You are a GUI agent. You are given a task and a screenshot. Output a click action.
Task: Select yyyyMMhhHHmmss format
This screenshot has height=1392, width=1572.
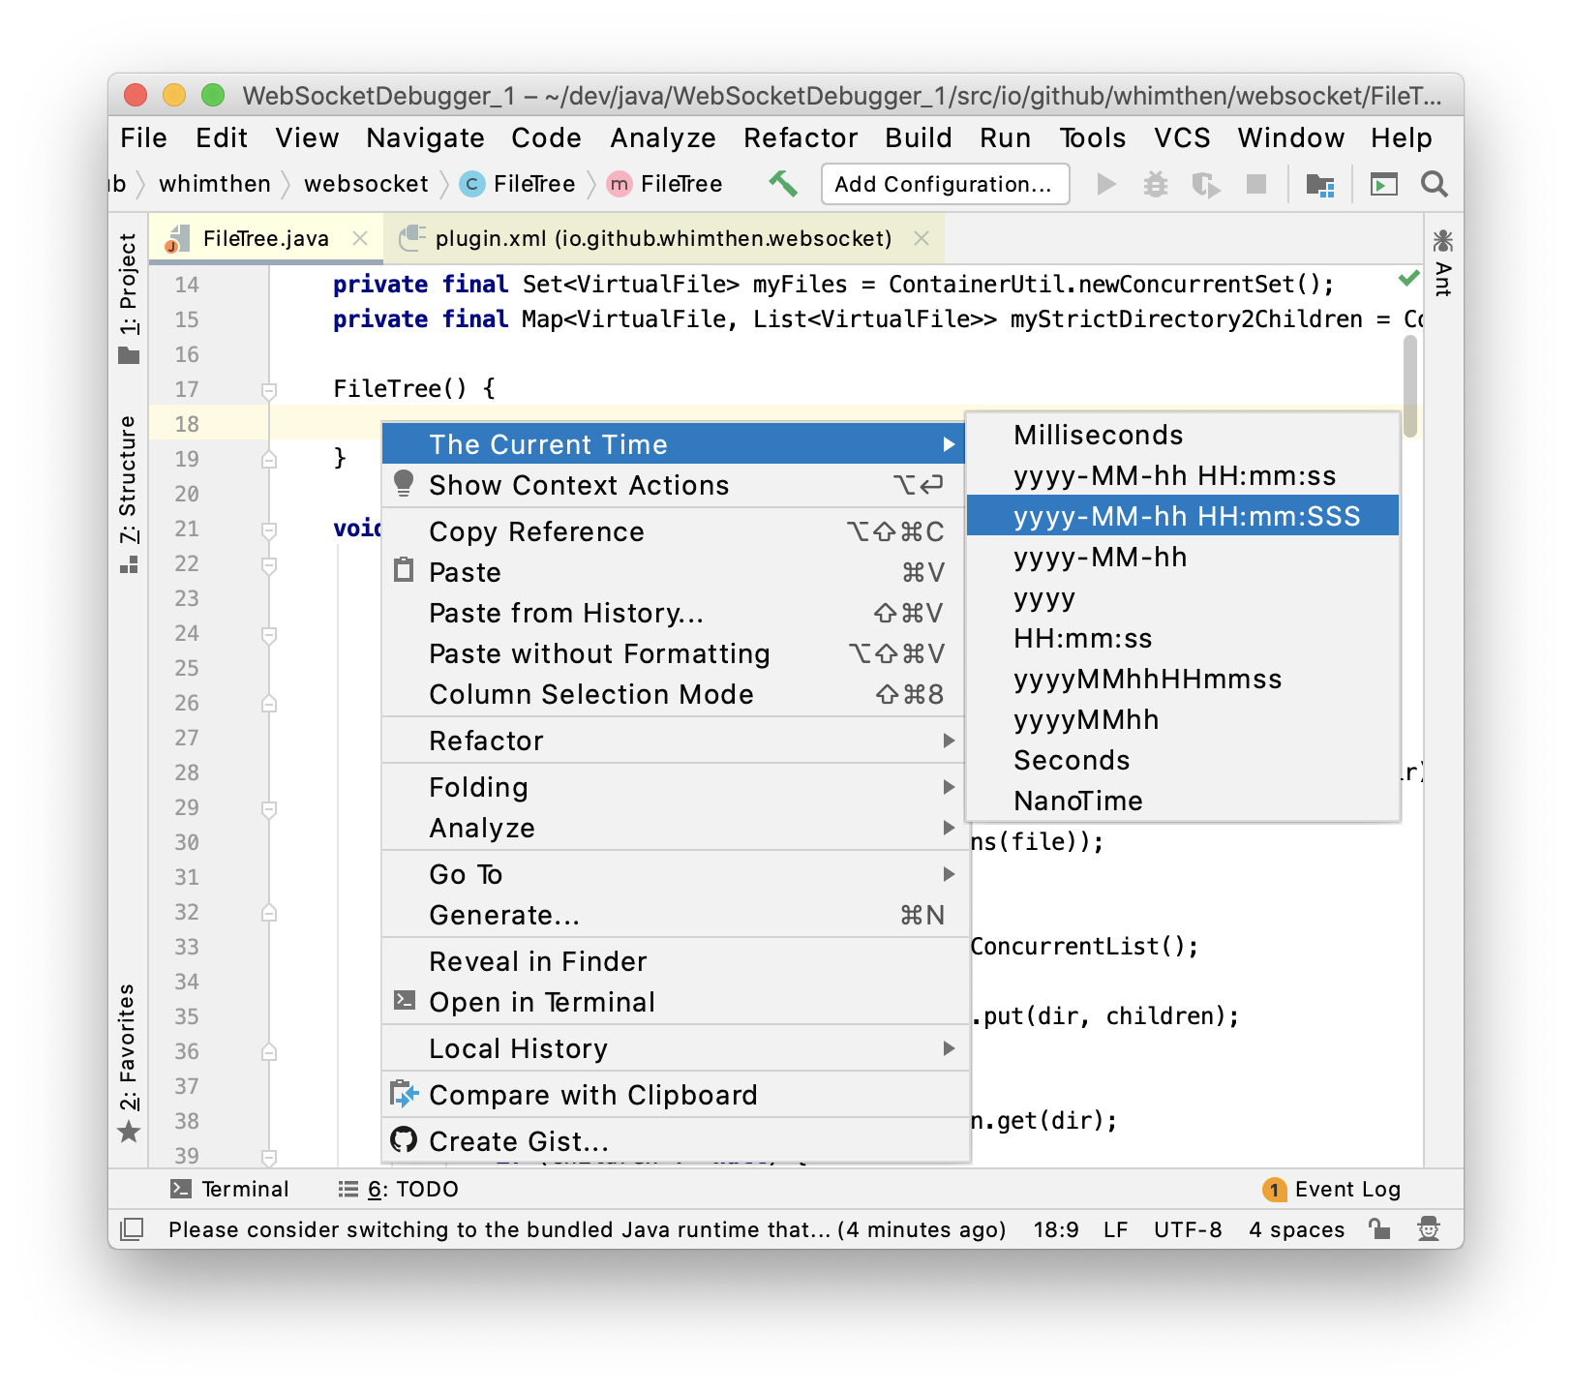(x=1183, y=679)
